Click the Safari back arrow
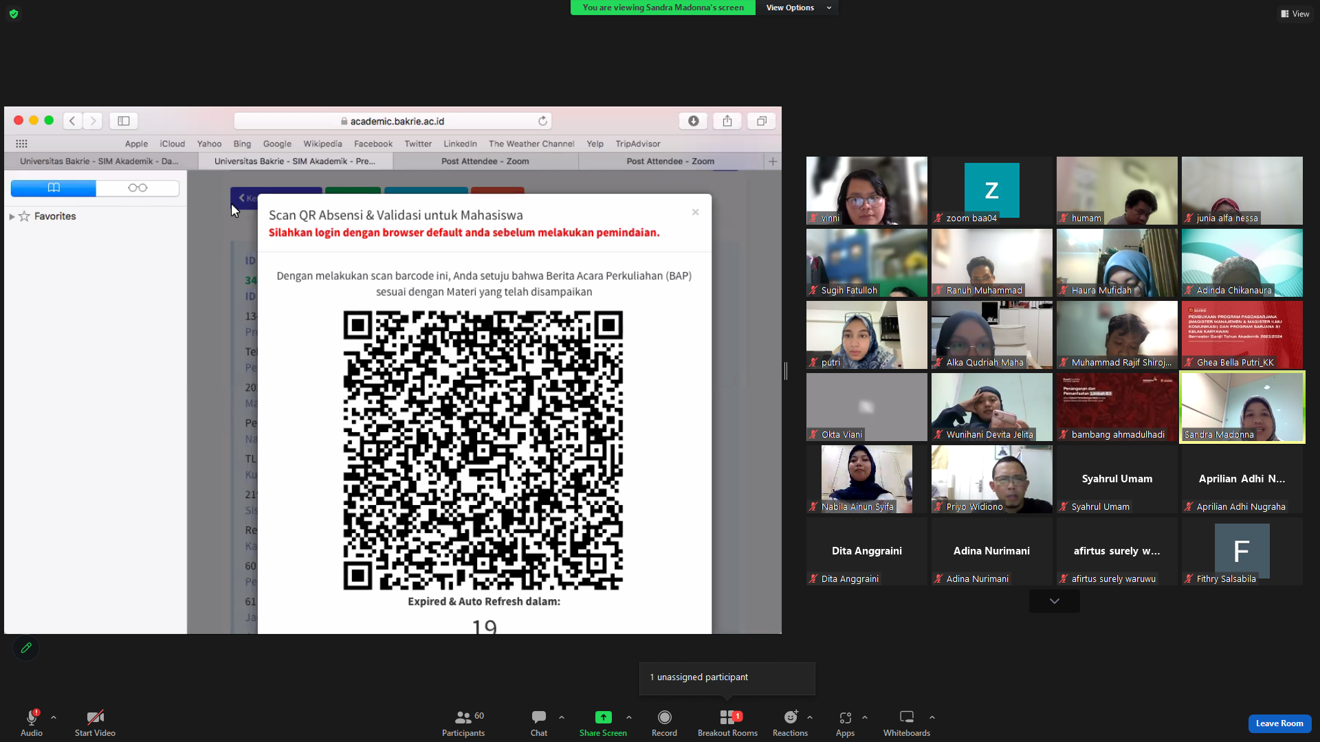This screenshot has height=742, width=1320. click(72, 121)
